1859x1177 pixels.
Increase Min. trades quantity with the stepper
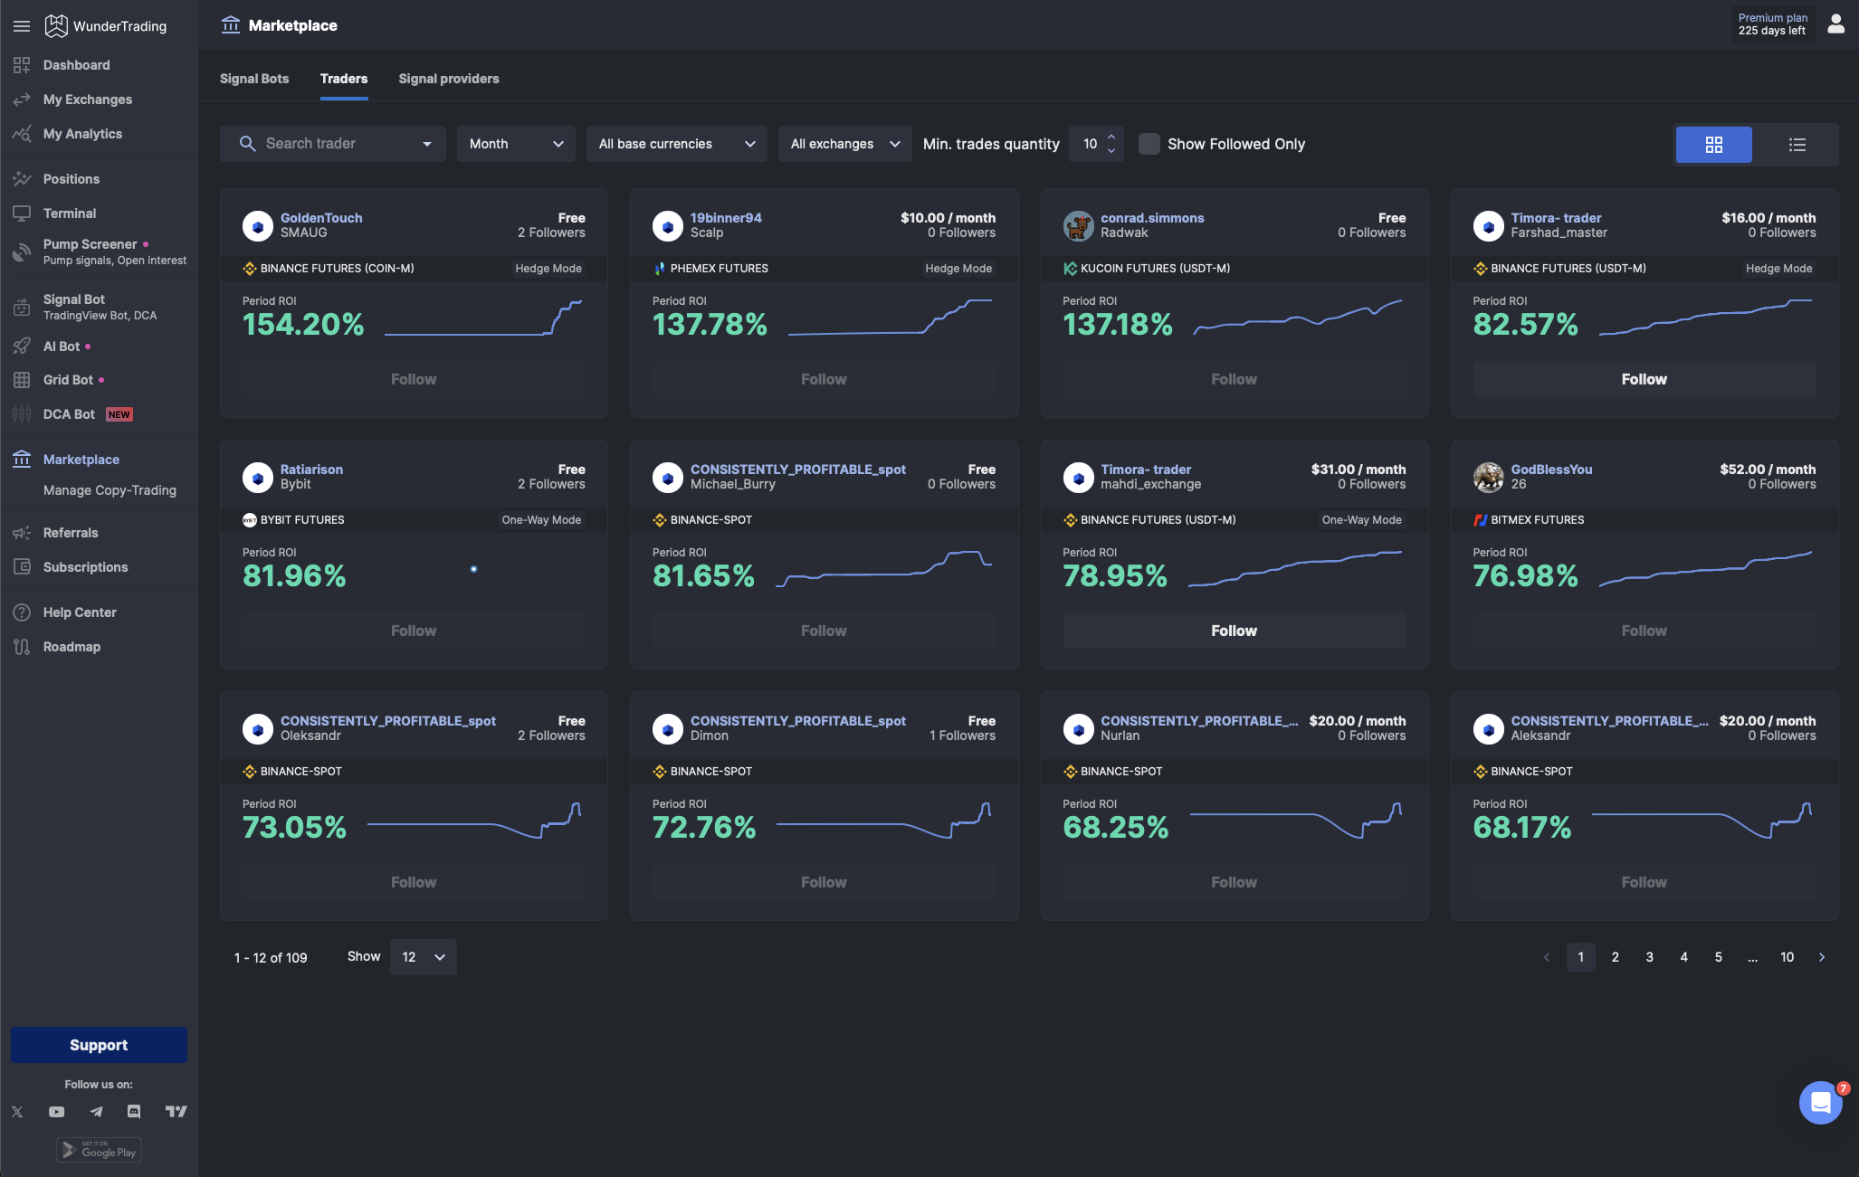coord(1112,138)
